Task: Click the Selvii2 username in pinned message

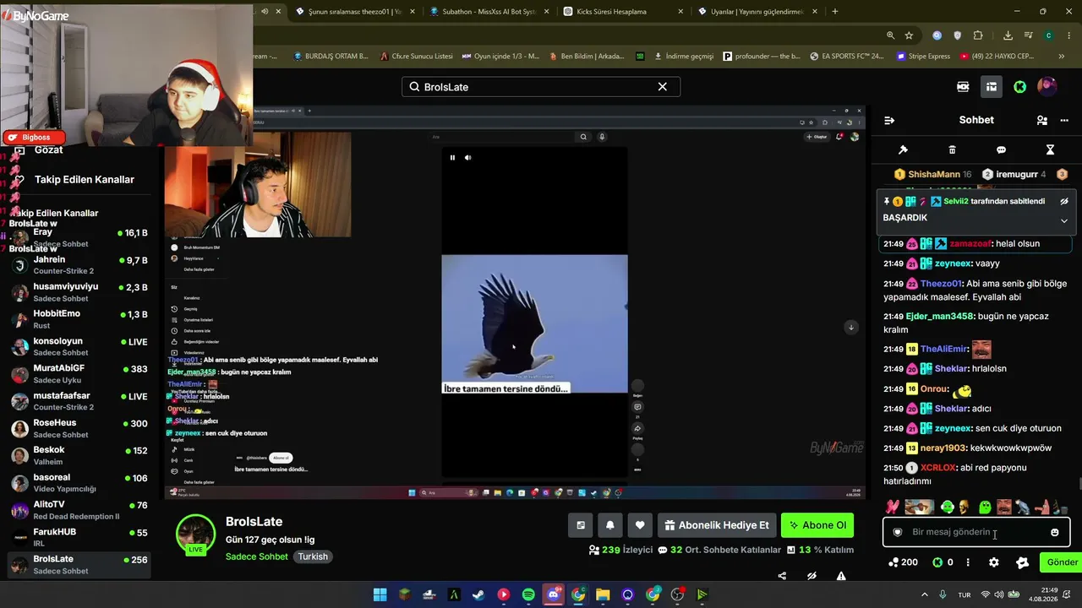Action: (955, 202)
